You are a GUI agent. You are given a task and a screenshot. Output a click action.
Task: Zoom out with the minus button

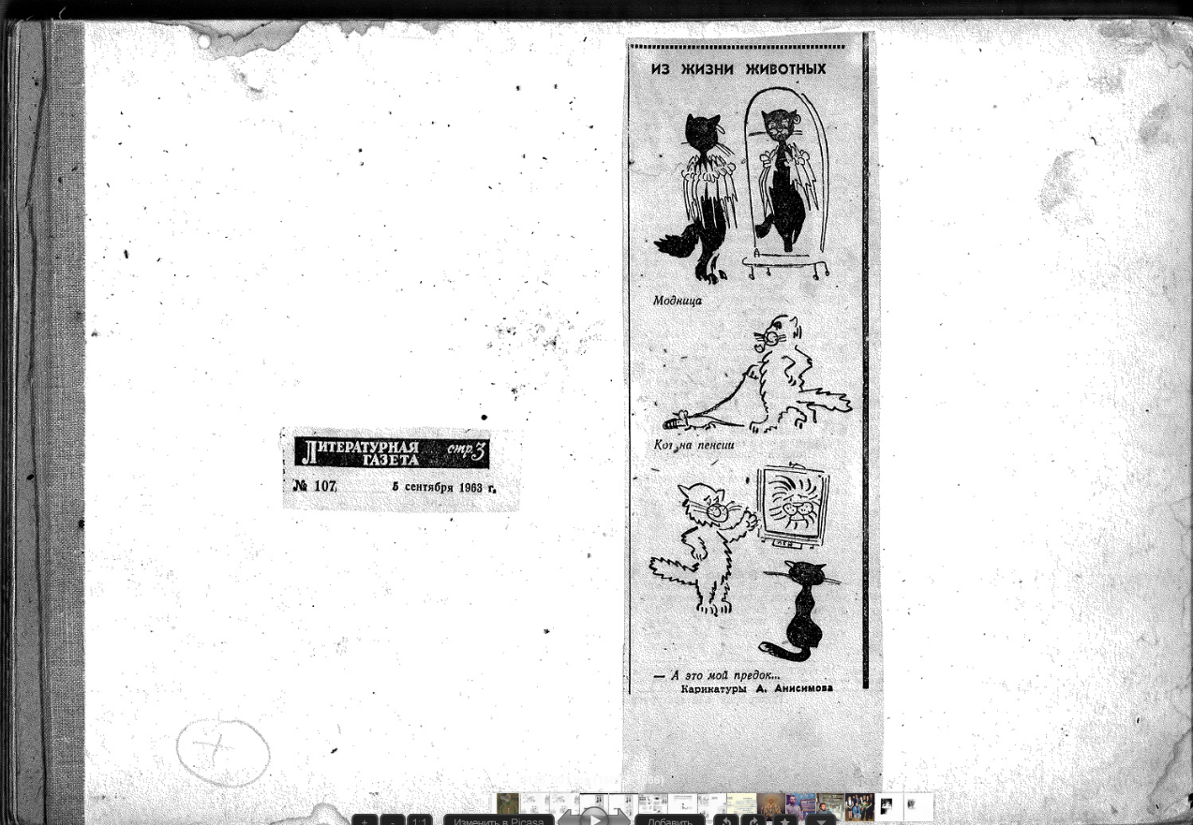click(393, 820)
